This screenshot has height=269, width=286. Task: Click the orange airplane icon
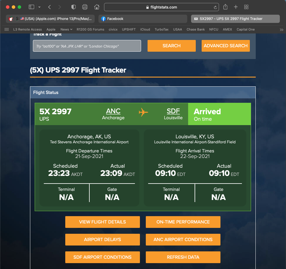pyautogui.click(x=143, y=112)
